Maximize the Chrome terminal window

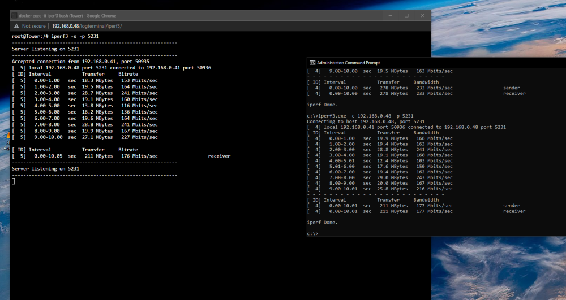pos(406,15)
